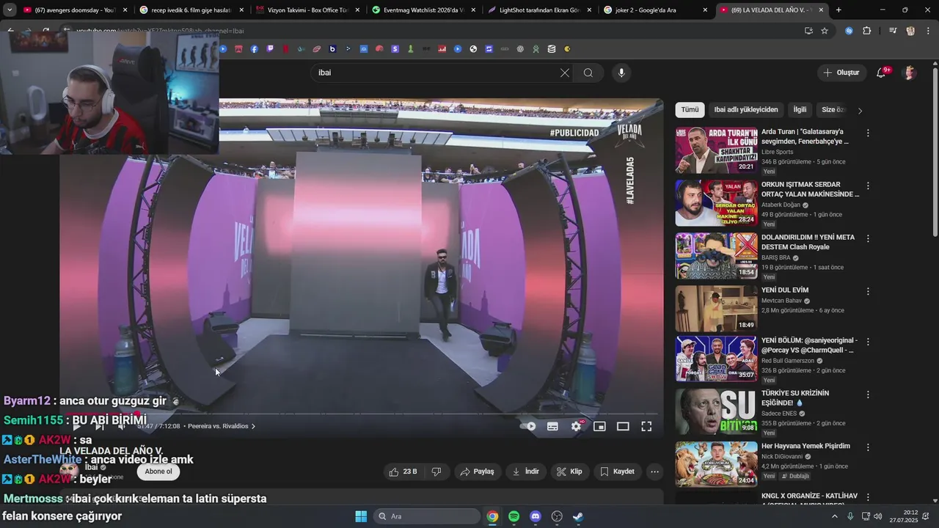Screen dimensions: 939x528
Task: Click the Oluştur create button
Action: pyautogui.click(x=841, y=73)
